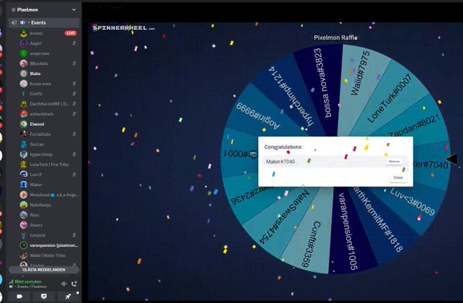Click the Zapdan#8021 wheel slice
The width and height of the screenshot is (463, 303).
click(x=414, y=127)
